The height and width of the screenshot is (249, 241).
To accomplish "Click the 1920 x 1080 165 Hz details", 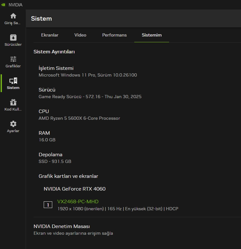I will 118,209.
